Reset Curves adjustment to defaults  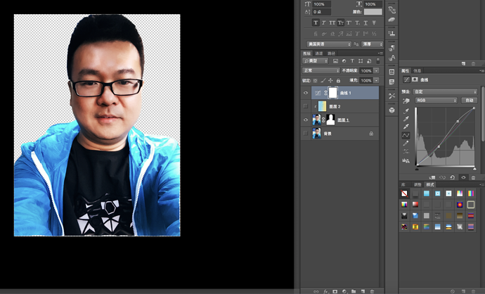click(x=453, y=177)
